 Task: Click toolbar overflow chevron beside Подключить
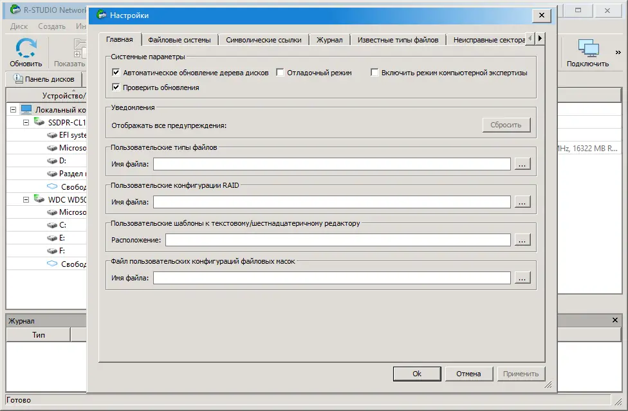coord(618,52)
